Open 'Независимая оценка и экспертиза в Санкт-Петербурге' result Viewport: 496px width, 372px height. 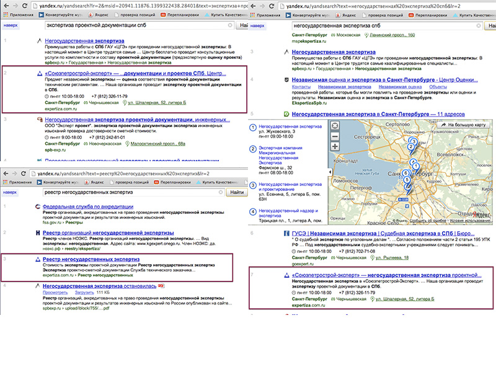(384, 80)
